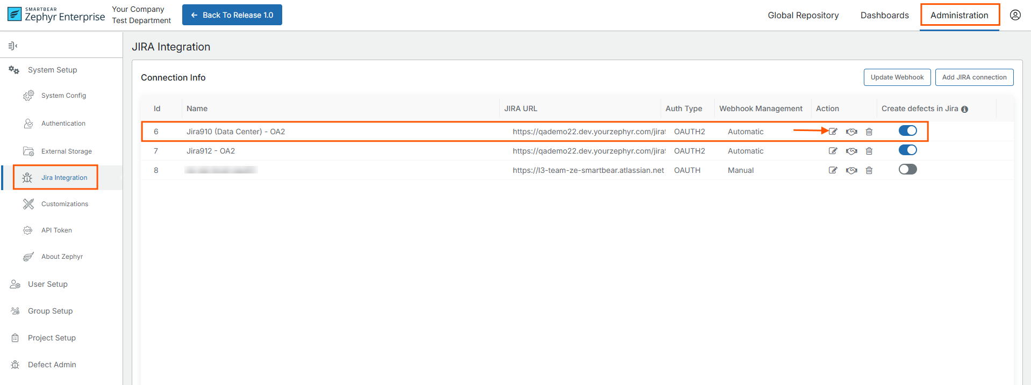The image size is (1031, 385).
Task: Click the l3-team-ze-smartbear.atlassian.net URL cell
Action: (588, 170)
